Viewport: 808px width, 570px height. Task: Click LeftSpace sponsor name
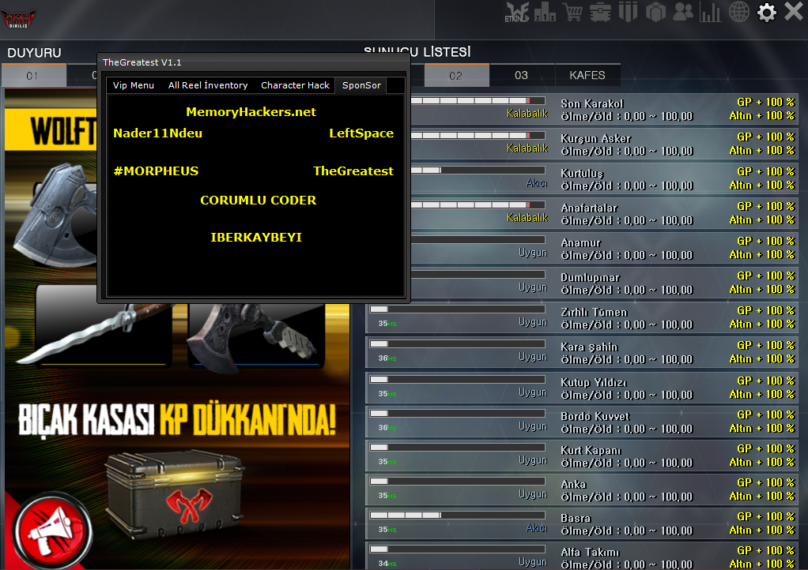tap(361, 133)
